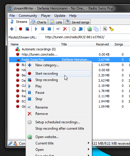Viewport: 130px width, 156px height.
Task: Click the Rename toolbar icon
Action: click(x=58, y=29)
